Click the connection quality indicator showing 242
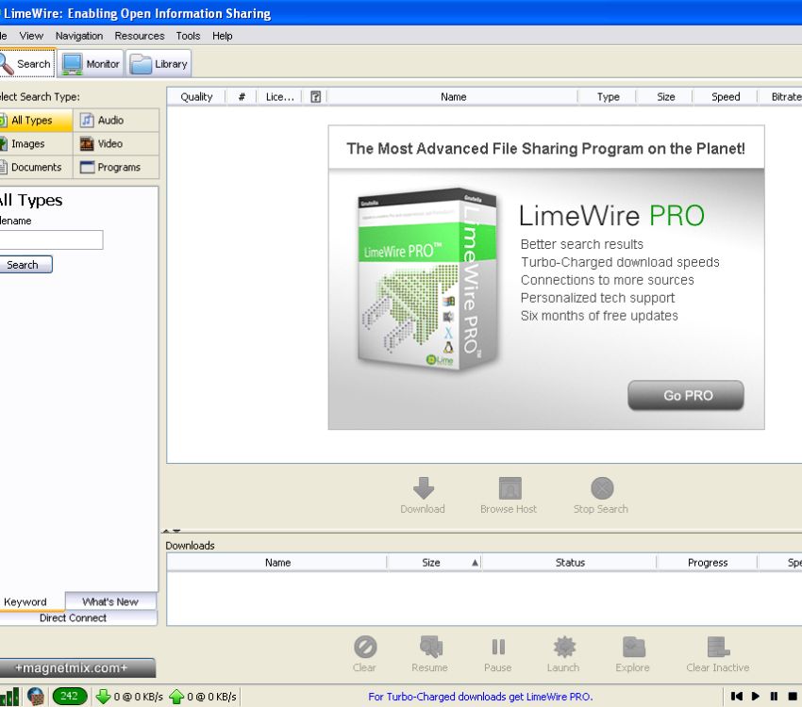The height and width of the screenshot is (707, 802). click(66, 698)
